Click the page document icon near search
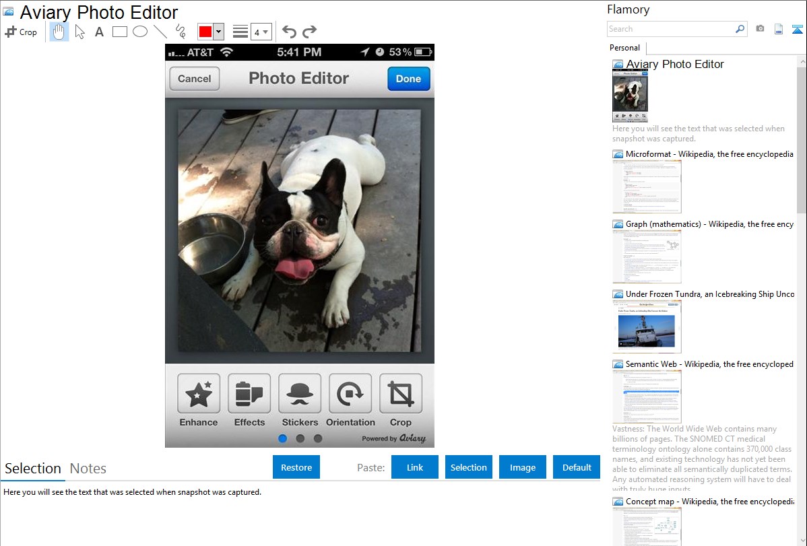 tap(779, 29)
